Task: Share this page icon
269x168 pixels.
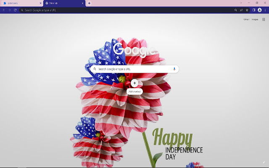Action: click(241, 10)
